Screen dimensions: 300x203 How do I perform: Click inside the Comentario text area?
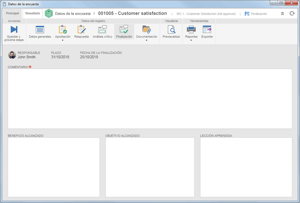tap(150, 99)
